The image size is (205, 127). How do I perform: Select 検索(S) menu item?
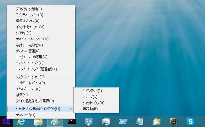(41, 95)
